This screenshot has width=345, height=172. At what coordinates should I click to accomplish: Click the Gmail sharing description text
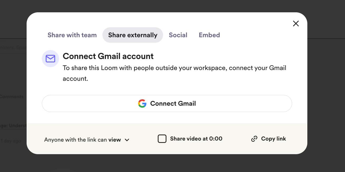pyautogui.click(x=174, y=73)
